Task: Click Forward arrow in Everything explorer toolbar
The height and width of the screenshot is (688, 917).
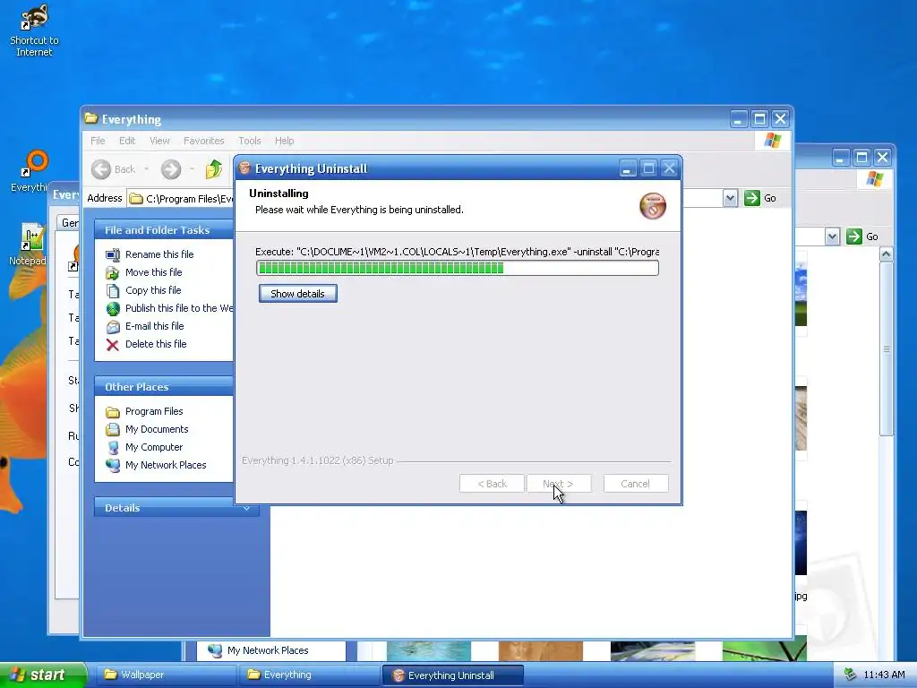Action: click(x=171, y=169)
